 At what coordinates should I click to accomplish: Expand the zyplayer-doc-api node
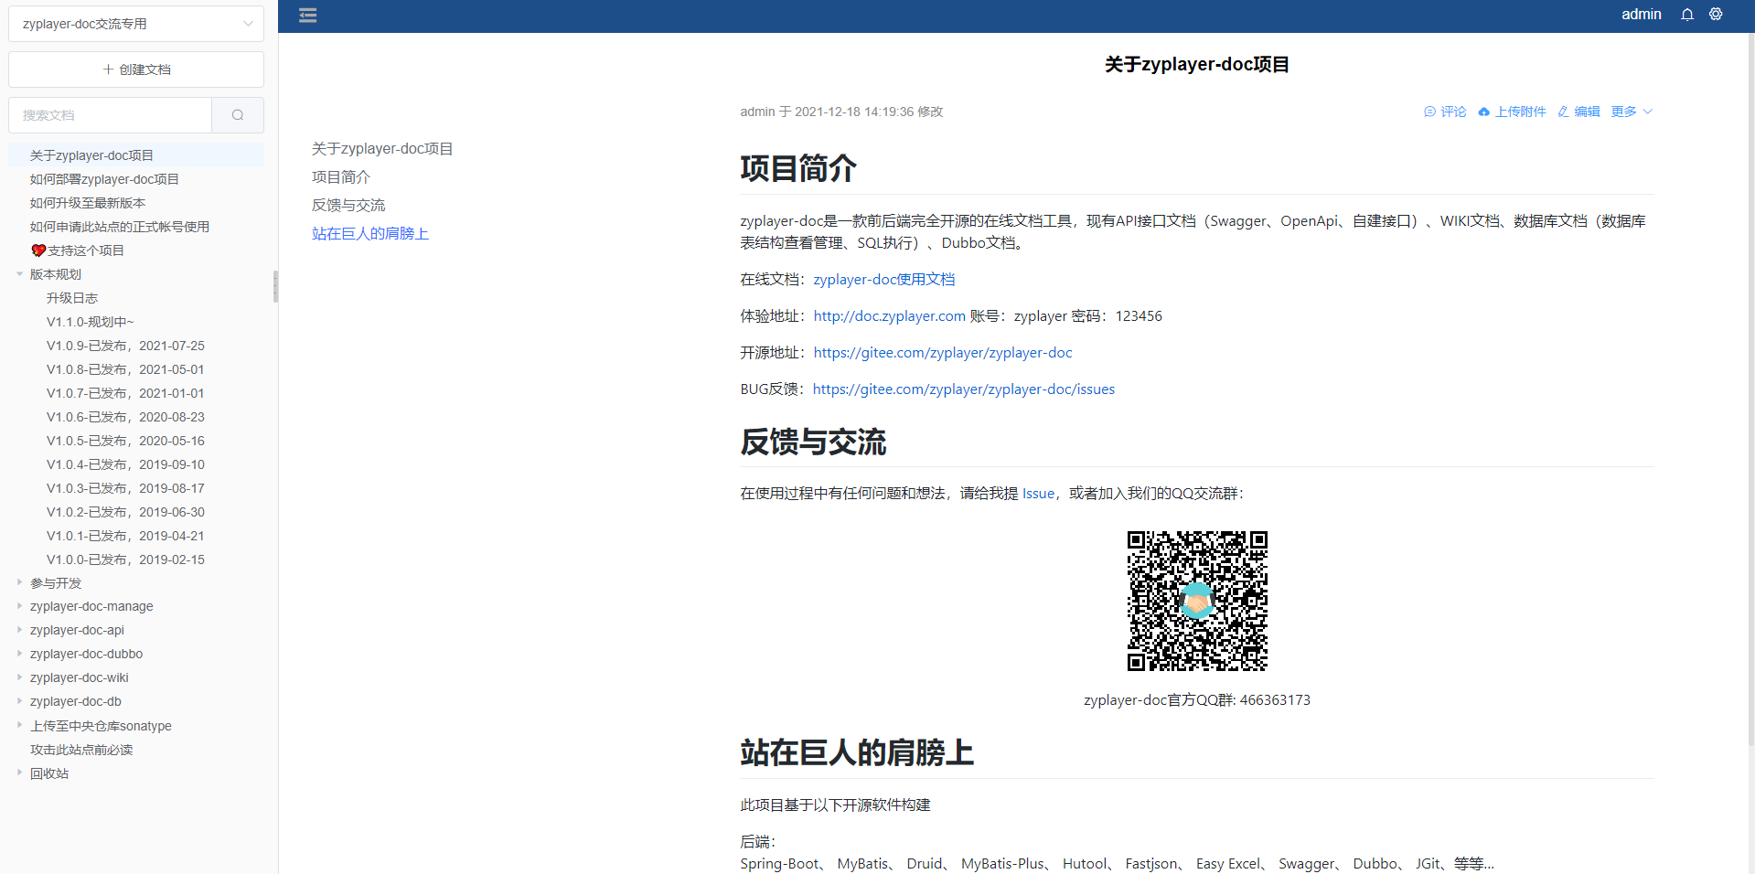click(19, 630)
